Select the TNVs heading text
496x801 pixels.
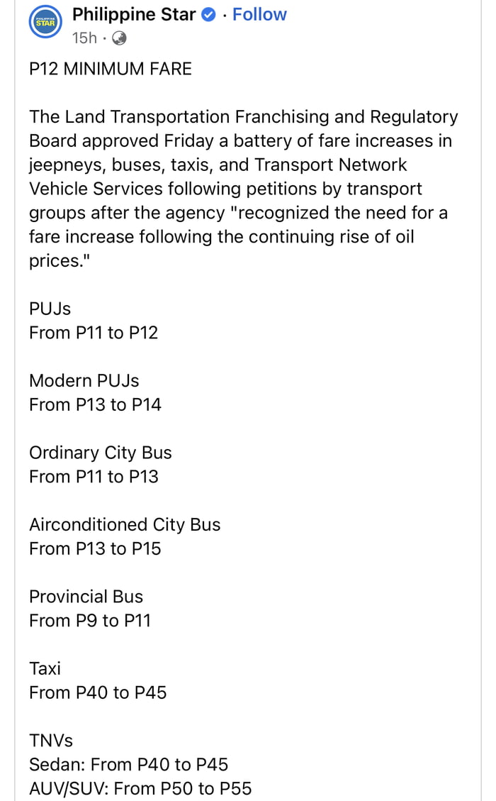tap(51, 741)
